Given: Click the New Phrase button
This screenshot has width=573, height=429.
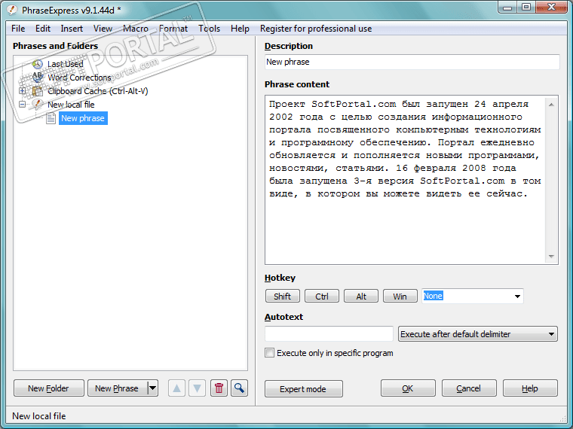Looking at the screenshot, I should click(117, 388).
